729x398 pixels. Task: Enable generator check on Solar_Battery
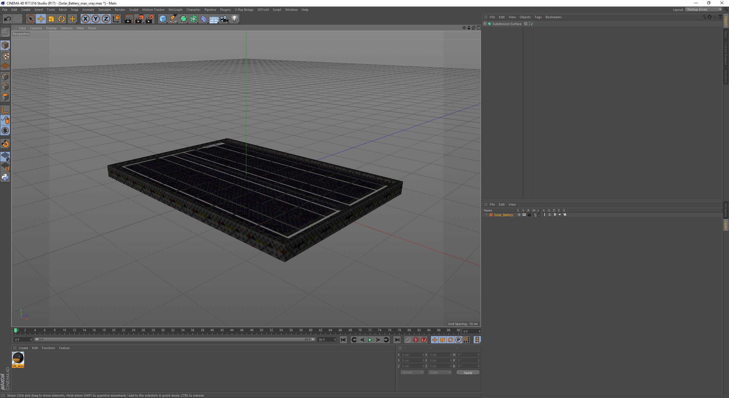(549, 215)
